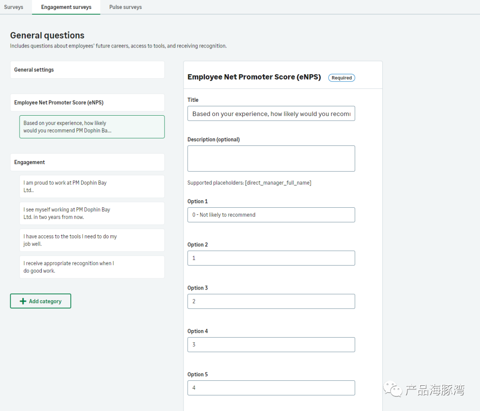
Task: Switch to the Pulse surveys tab
Action: (x=125, y=7)
